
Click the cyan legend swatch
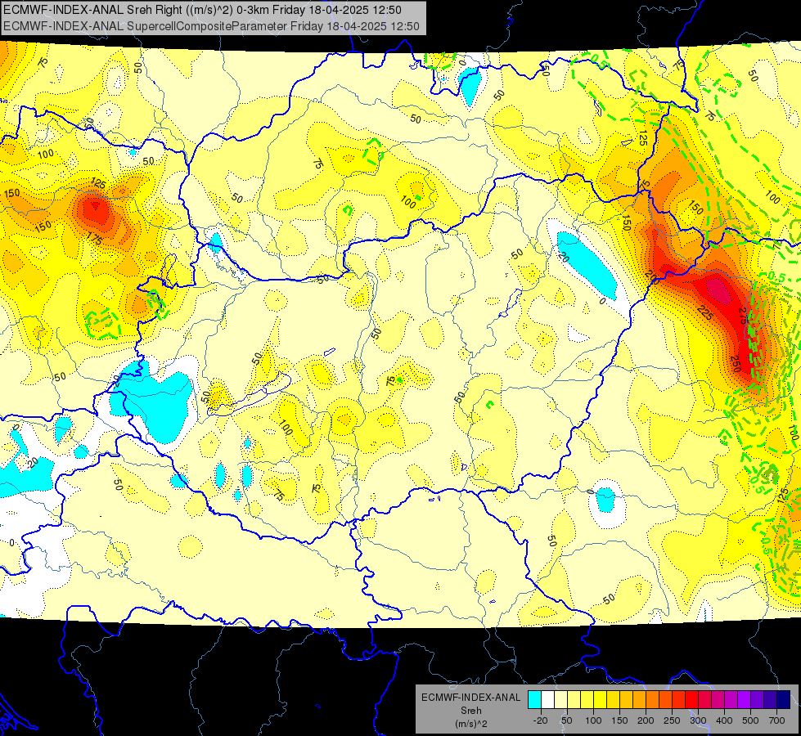534,699
